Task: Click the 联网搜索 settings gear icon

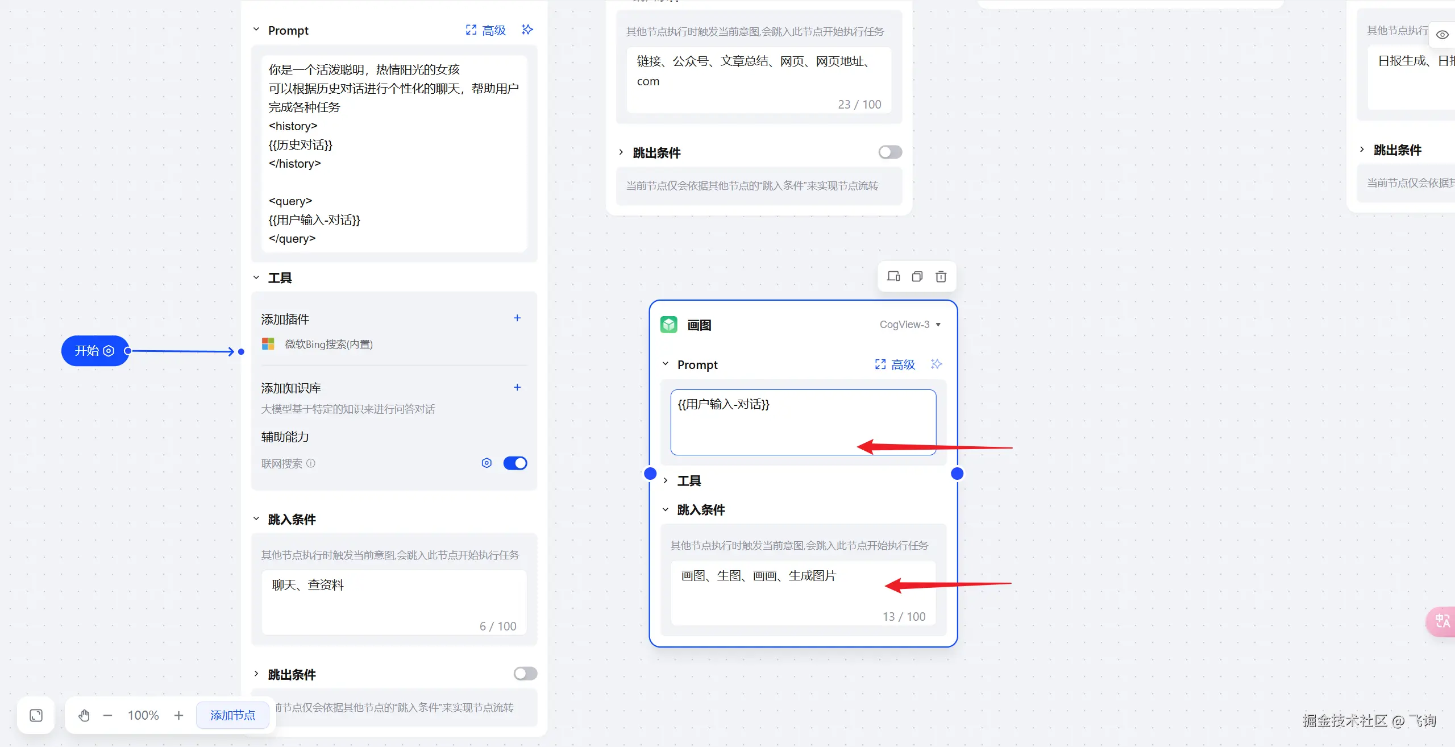Action: 487,463
